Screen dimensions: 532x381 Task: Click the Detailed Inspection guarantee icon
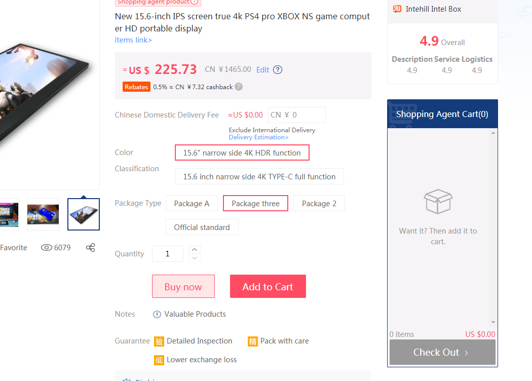pos(159,341)
